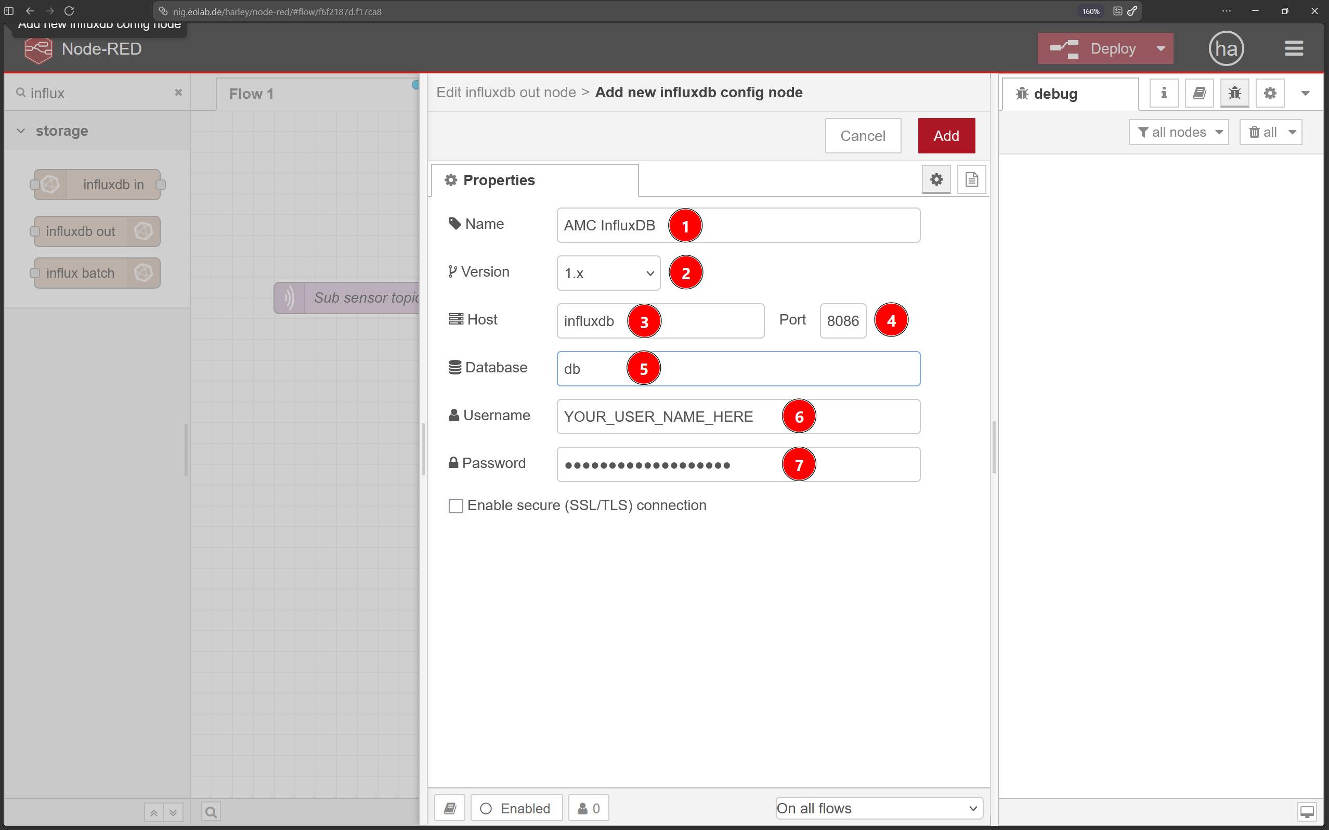This screenshot has width=1329, height=830.
Task: Open the debug sidebar info tab icon
Action: [x=1164, y=93]
